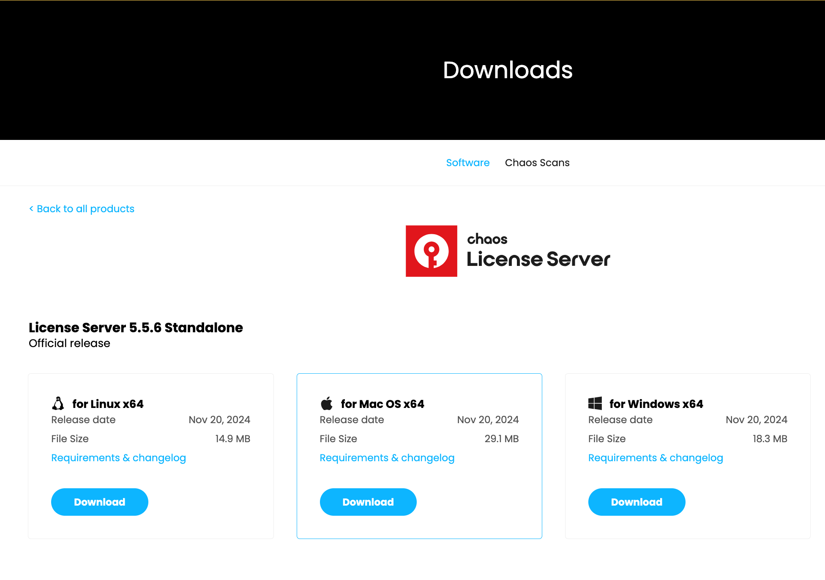
Task: Open Mac OS Requirements & changelog link
Action: (x=387, y=458)
